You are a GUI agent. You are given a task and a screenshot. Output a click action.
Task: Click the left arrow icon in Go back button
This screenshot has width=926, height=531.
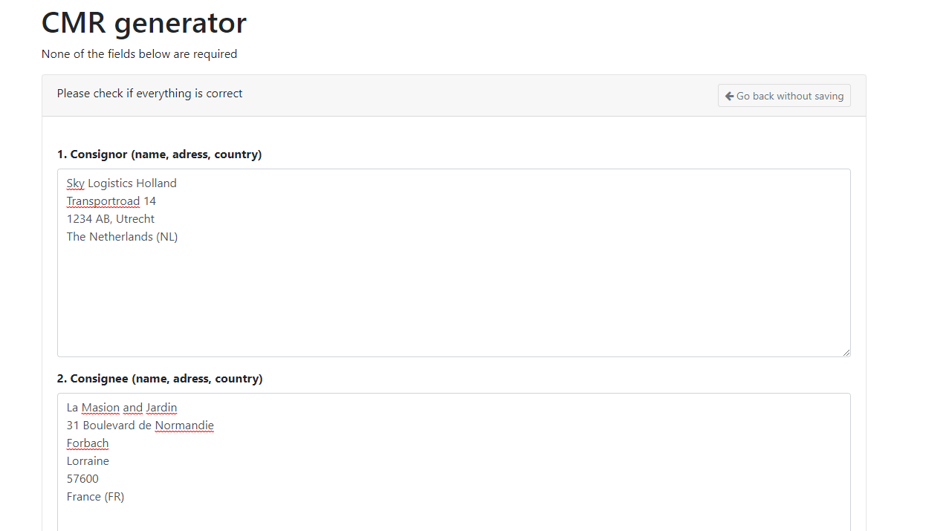(x=729, y=96)
